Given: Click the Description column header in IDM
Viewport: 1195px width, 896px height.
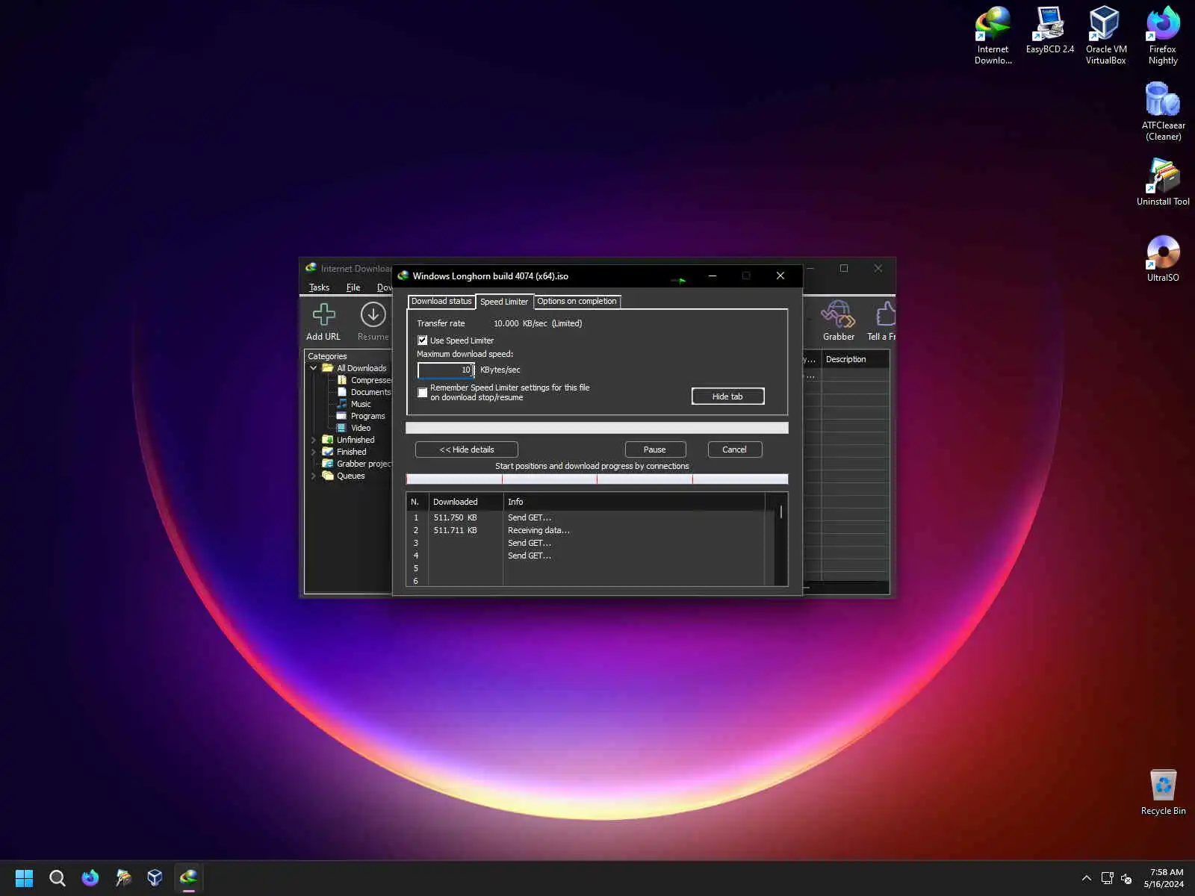Looking at the screenshot, I should 855,359.
